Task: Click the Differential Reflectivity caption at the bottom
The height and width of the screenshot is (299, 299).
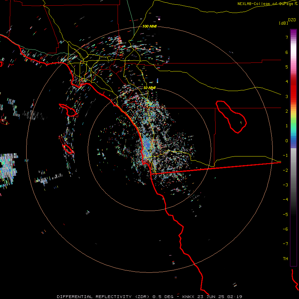Action: point(149,297)
